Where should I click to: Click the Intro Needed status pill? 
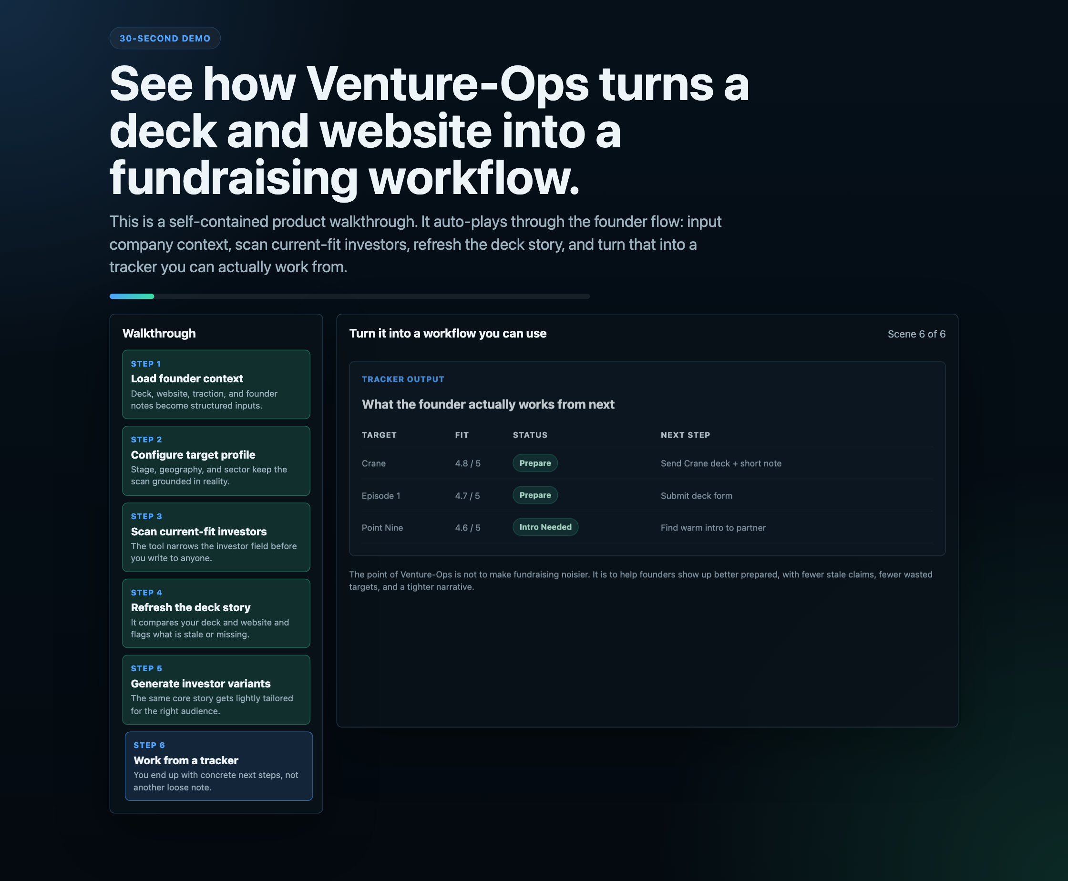545,527
